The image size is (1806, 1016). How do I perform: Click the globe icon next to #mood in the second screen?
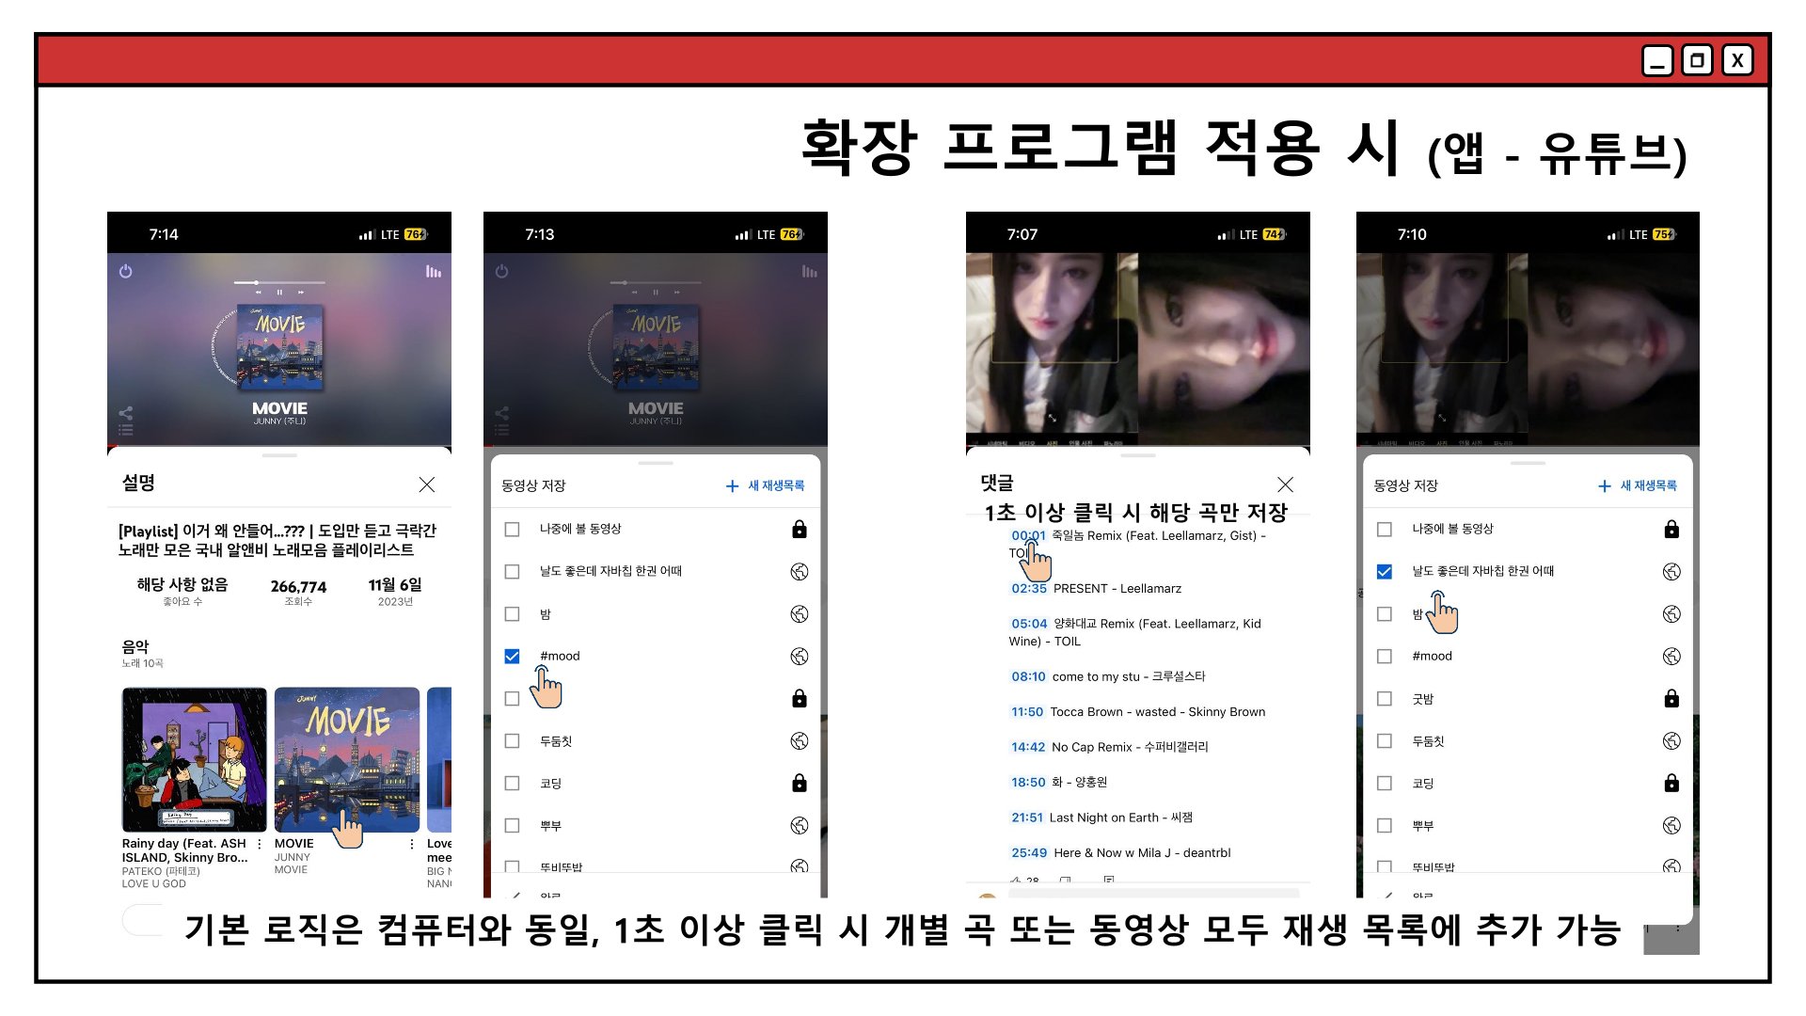[799, 657]
